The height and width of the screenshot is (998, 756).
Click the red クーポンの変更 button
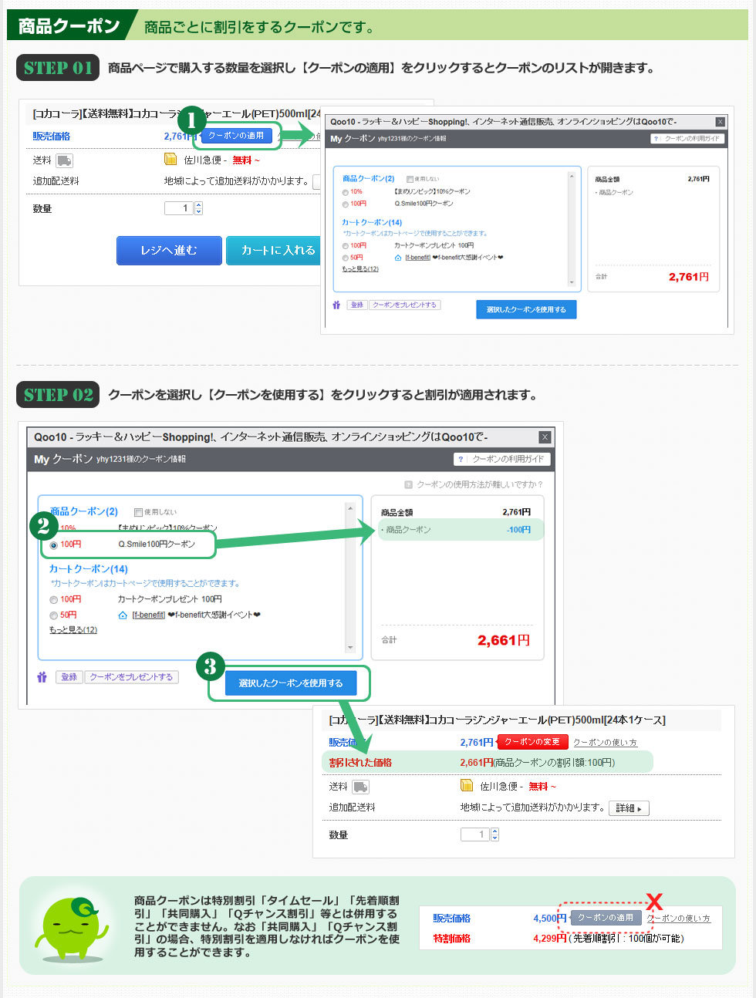[x=532, y=742]
